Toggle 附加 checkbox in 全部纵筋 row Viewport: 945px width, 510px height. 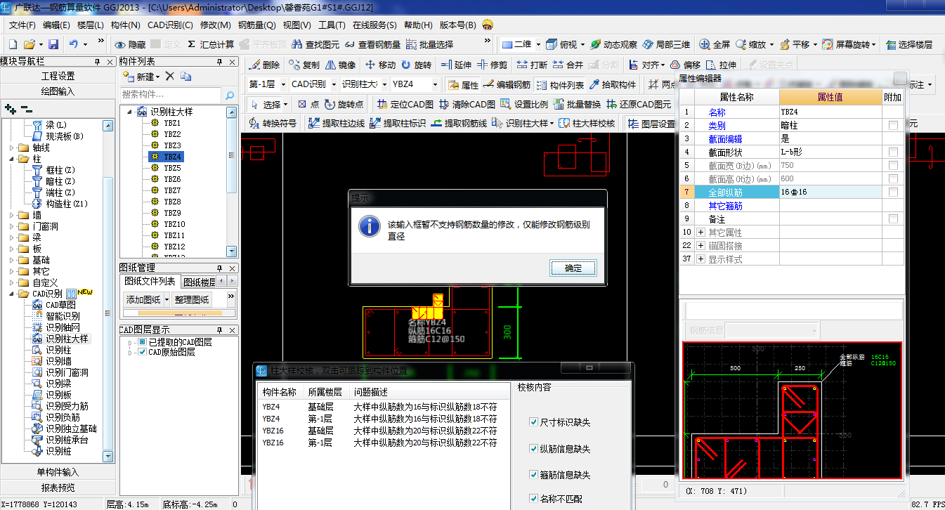point(893,192)
